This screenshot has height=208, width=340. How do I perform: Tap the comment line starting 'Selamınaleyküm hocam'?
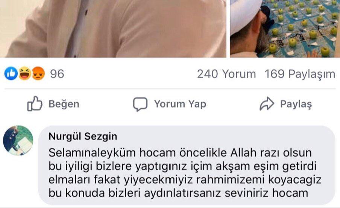pos(180,153)
